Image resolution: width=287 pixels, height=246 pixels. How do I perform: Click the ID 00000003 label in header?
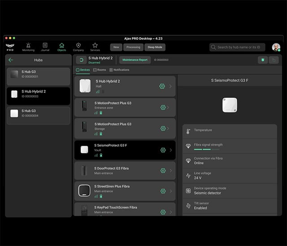(161, 60)
